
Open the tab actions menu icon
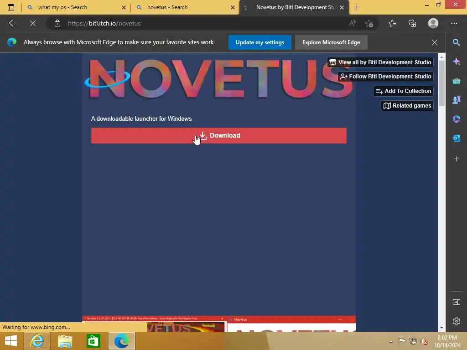(11, 7)
